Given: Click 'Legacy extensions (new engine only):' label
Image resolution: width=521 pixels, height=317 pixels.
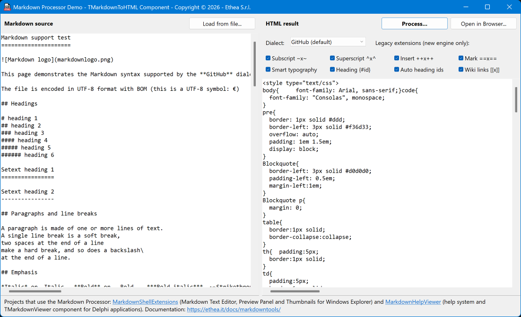Looking at the screenshot, I should pyautogui.click(x=422, y=43).
